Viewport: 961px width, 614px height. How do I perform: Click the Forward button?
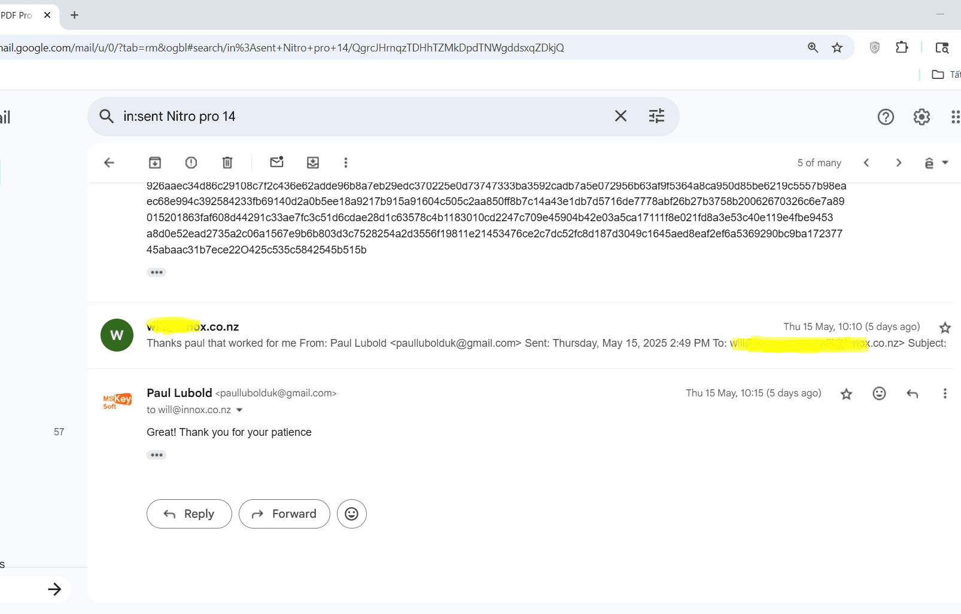284,514
